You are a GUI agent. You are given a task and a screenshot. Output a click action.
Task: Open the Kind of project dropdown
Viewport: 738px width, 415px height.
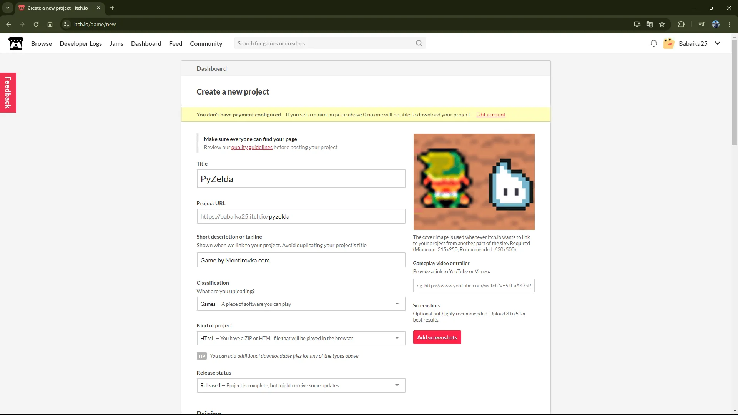[x=301, y=338]
